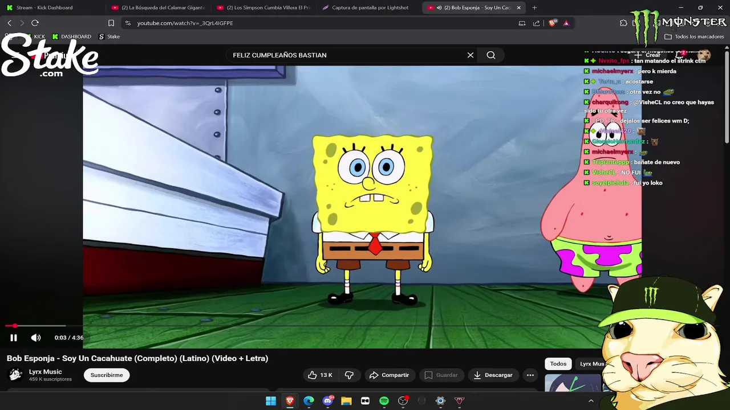Open the Windows Start menu
Viewport: 730px width, 410px height.
click(271, 401)
